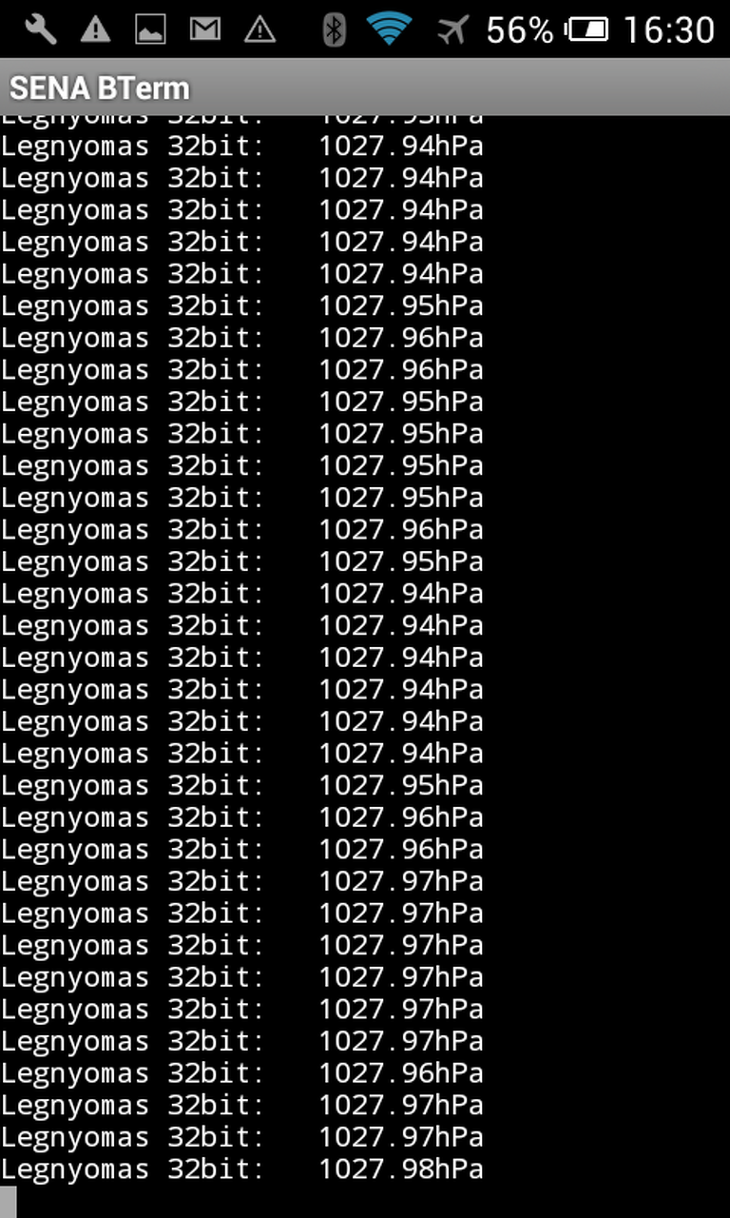Tap the 16:30 clock

[669, 30]
